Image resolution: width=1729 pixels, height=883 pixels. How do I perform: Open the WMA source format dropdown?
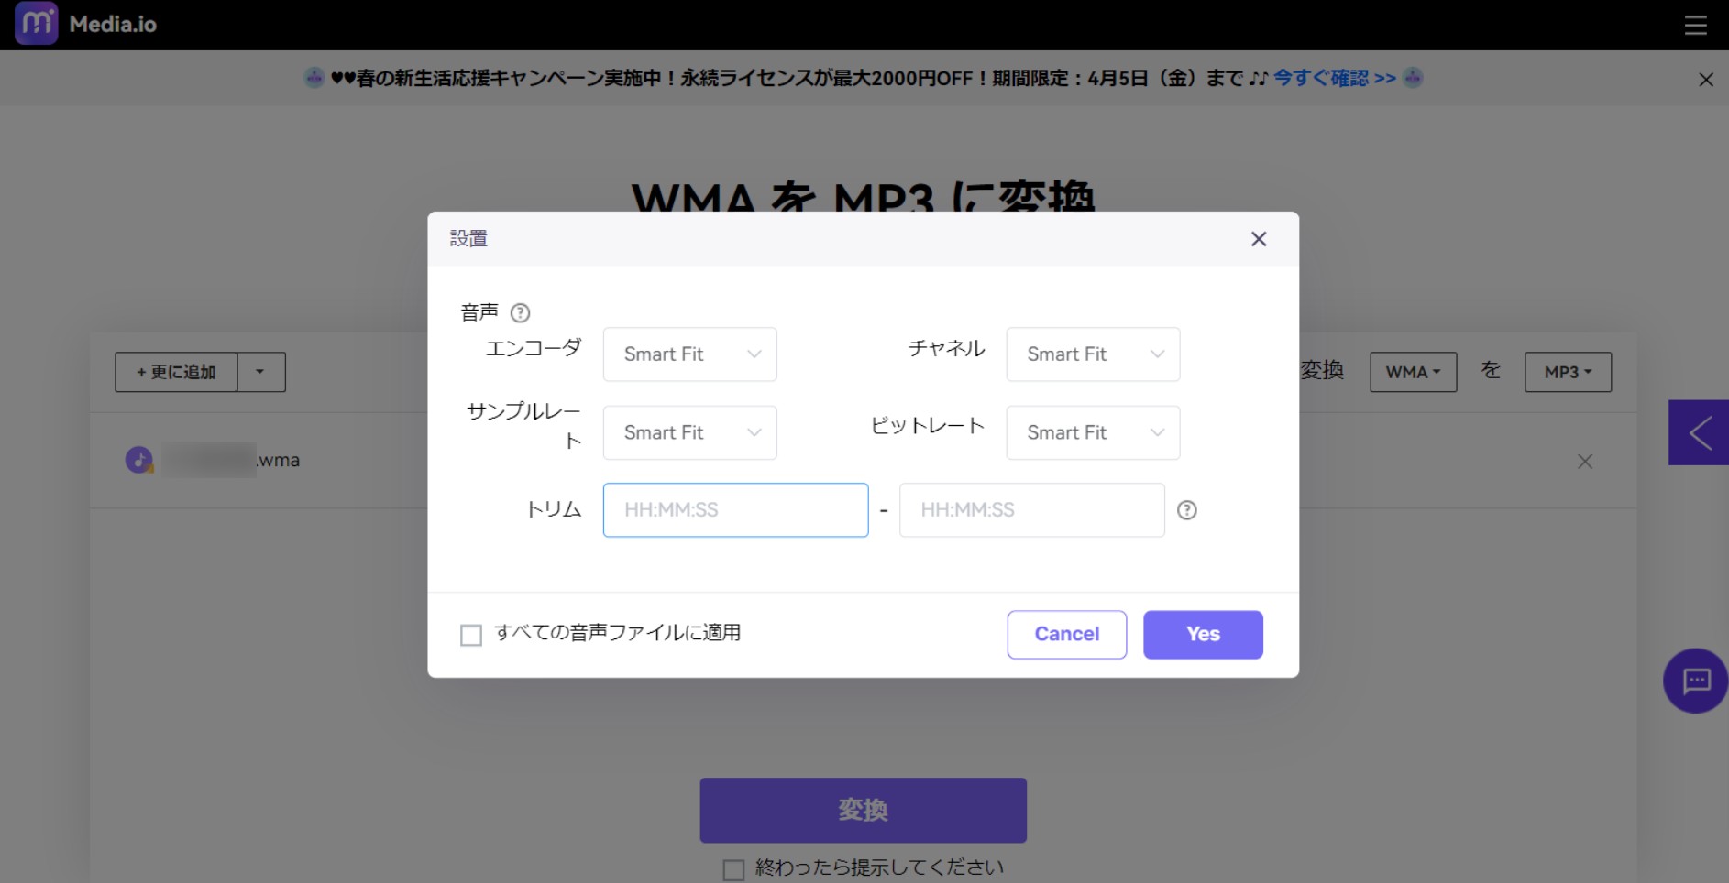pos(1413,372)
